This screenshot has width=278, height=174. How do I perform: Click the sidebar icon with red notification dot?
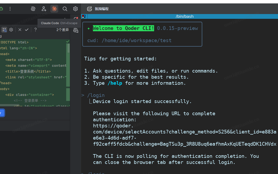click(76, 19)
